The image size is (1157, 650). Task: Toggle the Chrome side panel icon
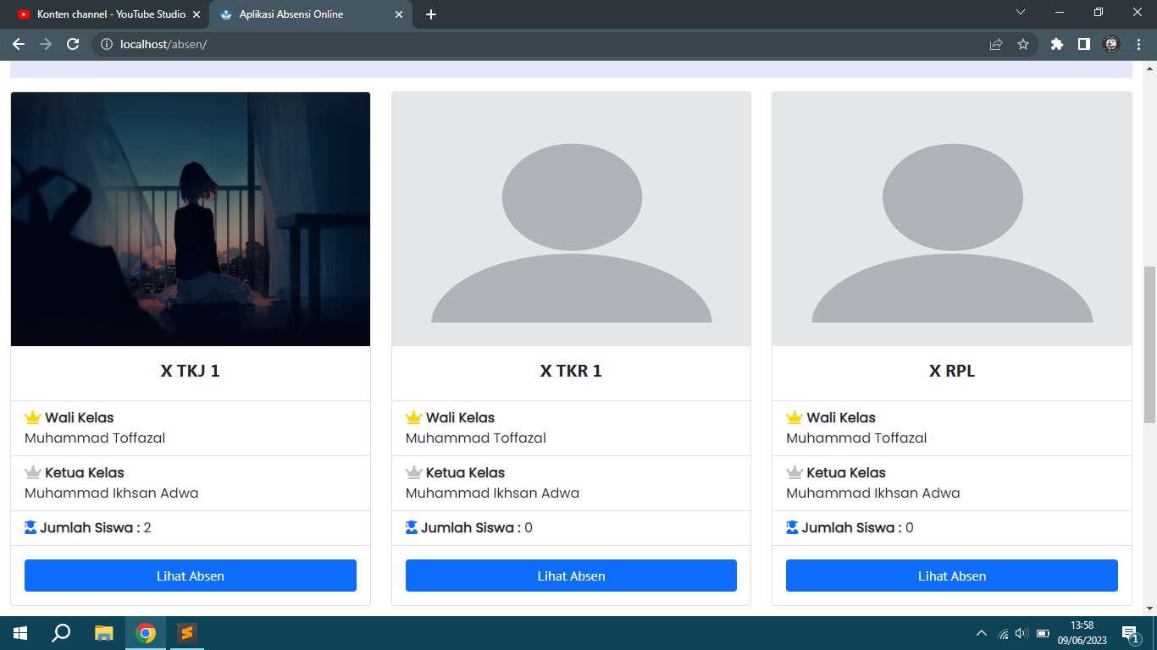[x=1083, y=44]
